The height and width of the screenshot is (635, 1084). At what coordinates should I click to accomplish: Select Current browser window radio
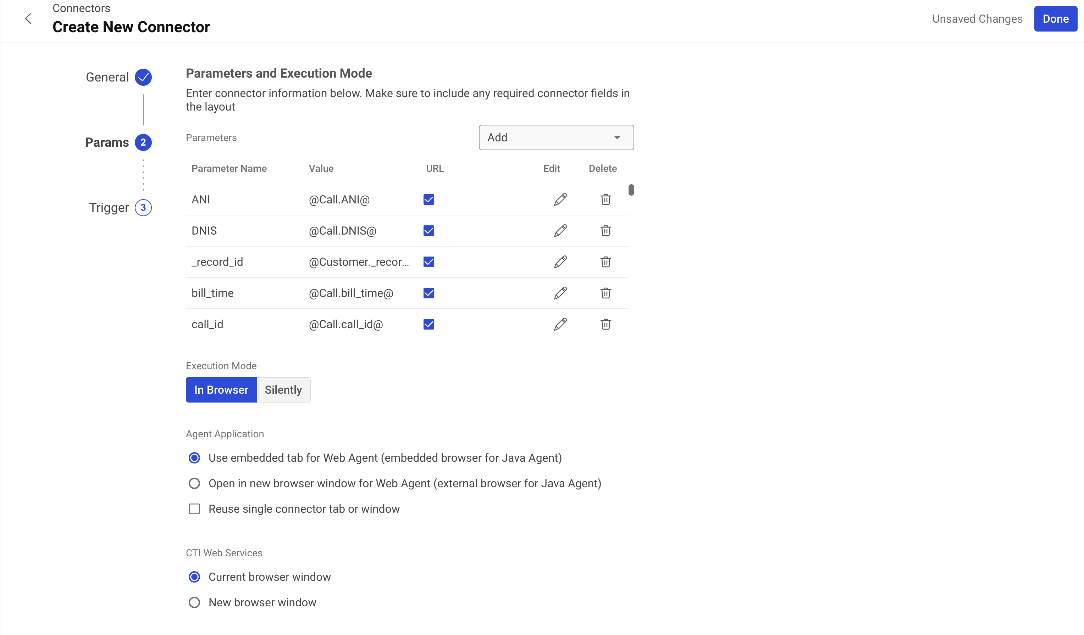point(194,577)
